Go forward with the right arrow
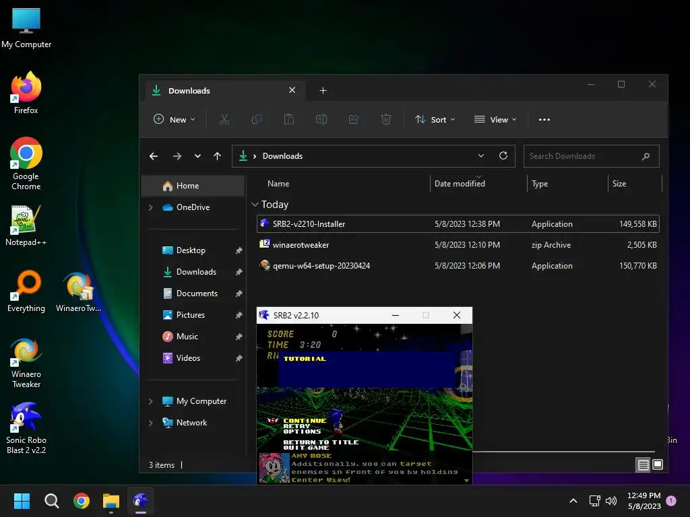Image resolution: width=690 pixels, height=517 pixels. tap(177, 156)
